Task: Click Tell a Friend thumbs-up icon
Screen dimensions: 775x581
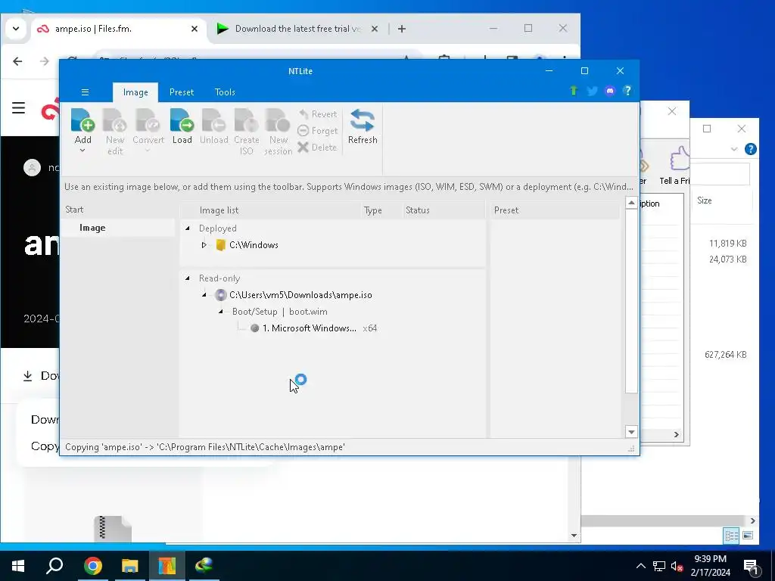Action: (679, 158)
